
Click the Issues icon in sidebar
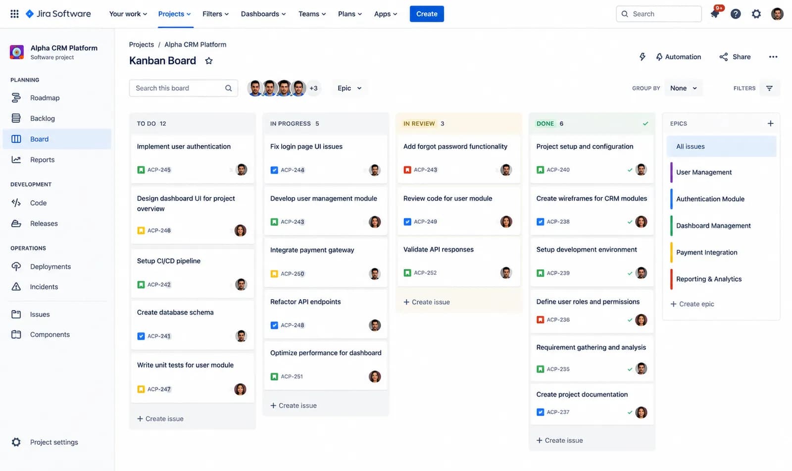point(16,314)
